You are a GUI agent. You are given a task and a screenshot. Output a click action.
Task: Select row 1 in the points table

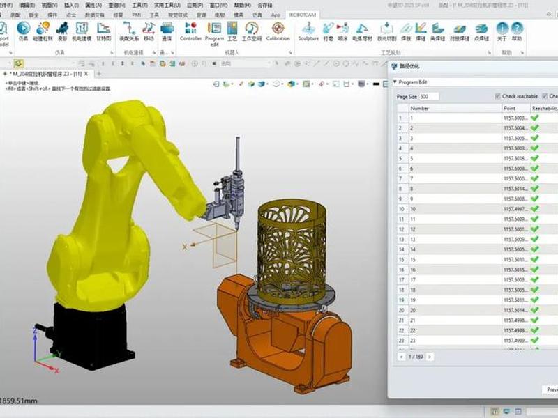point(478,118)
